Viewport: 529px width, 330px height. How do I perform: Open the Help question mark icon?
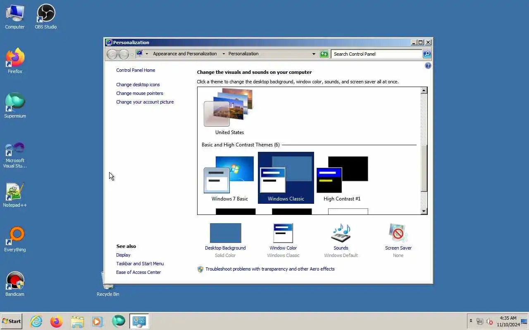tap(428, 66)
